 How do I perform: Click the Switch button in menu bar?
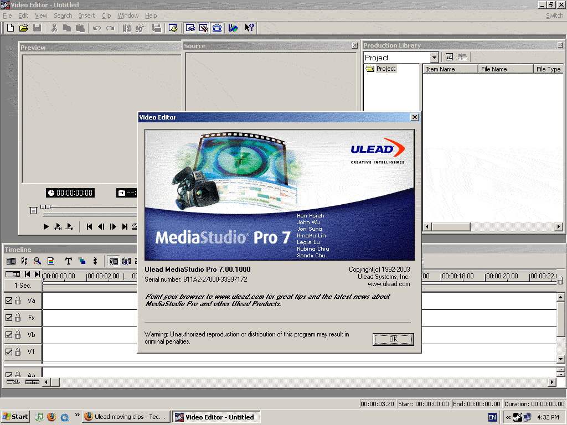click(554, 15)
